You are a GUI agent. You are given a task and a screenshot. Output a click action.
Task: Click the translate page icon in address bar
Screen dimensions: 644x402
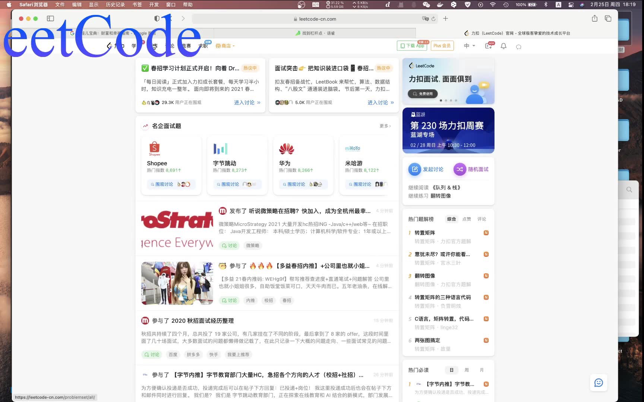click(x=425, y=19)
